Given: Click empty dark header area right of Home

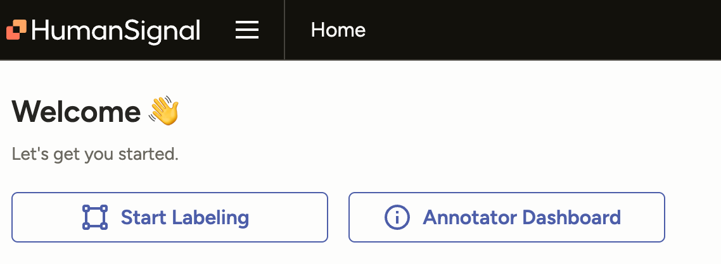Looking at the screenshot, I should 539,30.
